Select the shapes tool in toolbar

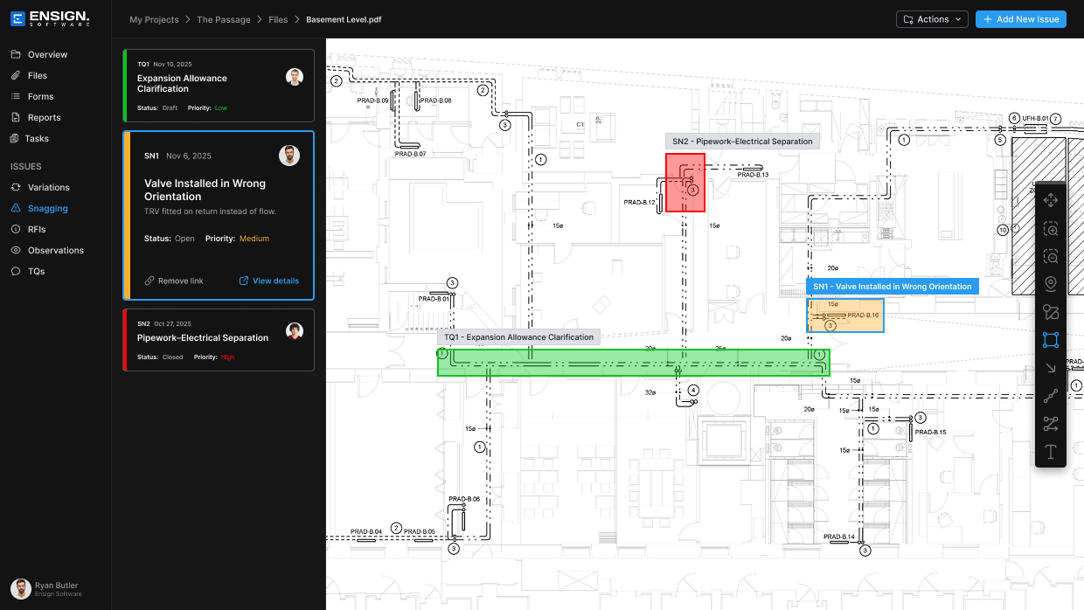pyautogui.click(x=1051, y=312)
